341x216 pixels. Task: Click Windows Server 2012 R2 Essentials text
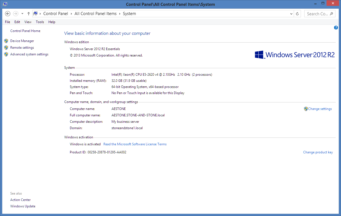95,49
